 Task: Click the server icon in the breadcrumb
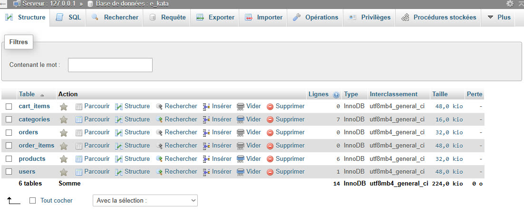pyautogui.click(x=17, y=4)
